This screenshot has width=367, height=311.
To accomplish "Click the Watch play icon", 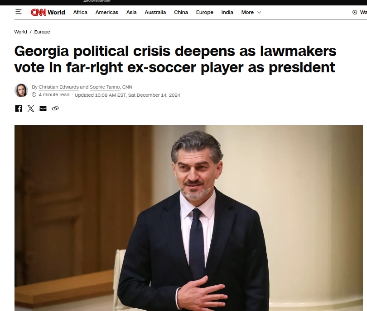I will [355, 12].
